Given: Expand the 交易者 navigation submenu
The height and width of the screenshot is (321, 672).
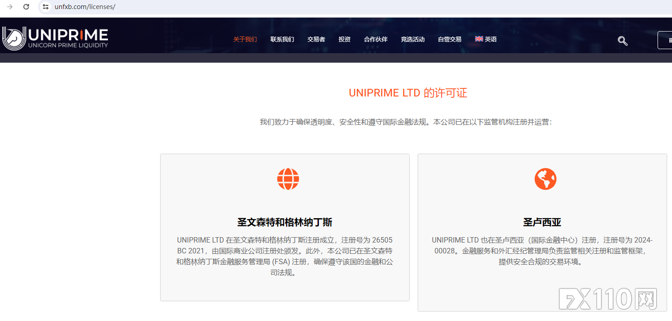Looking at the screenshot, I should tap(316, 39).
